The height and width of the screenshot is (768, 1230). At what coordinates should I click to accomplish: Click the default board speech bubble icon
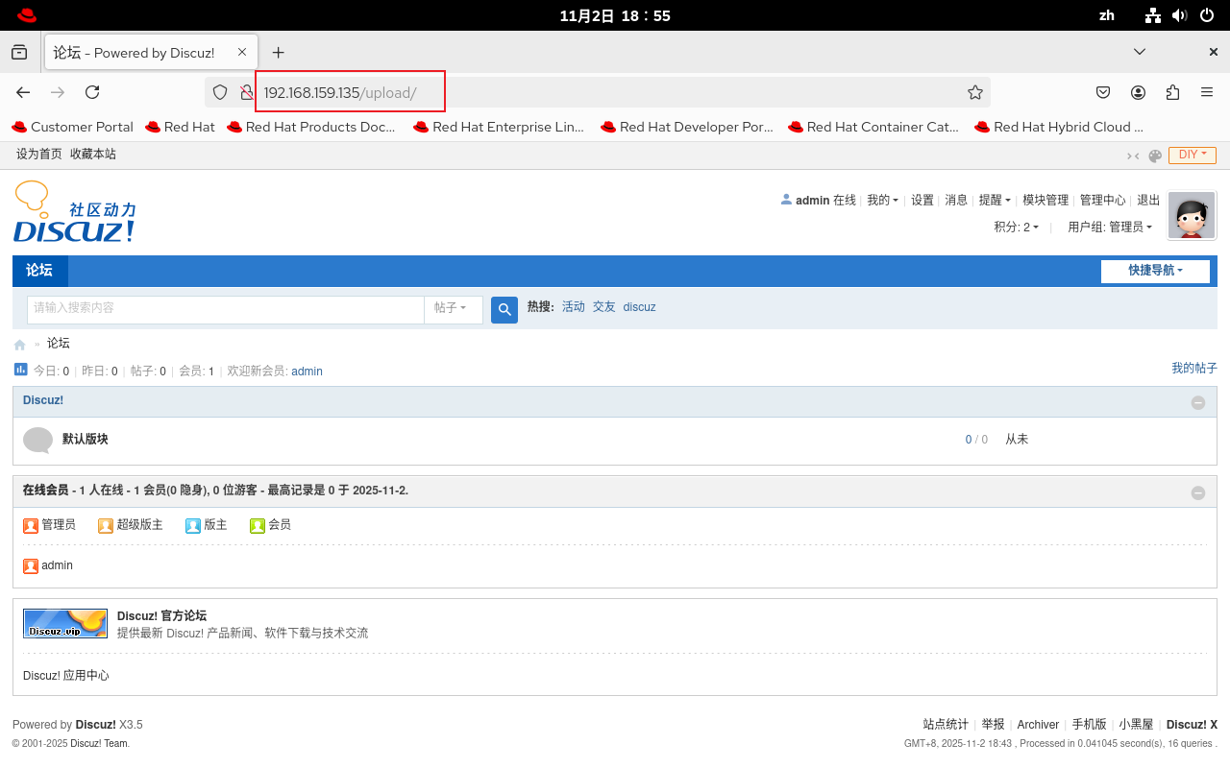tap(37, 440)
